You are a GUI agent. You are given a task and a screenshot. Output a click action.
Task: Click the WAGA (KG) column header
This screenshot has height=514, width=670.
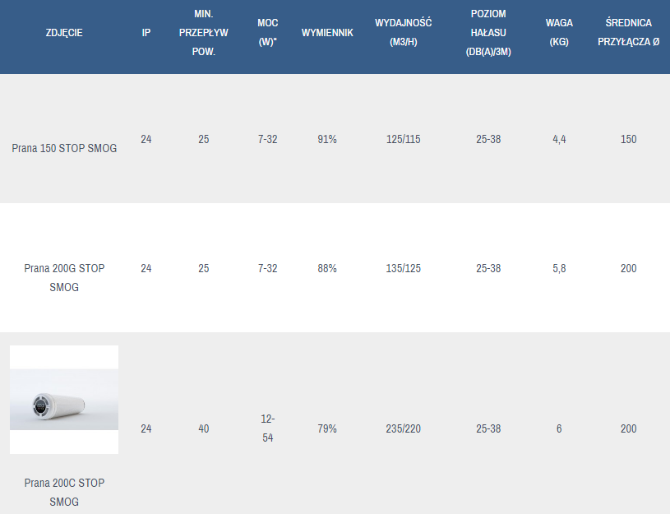[559, 32]
